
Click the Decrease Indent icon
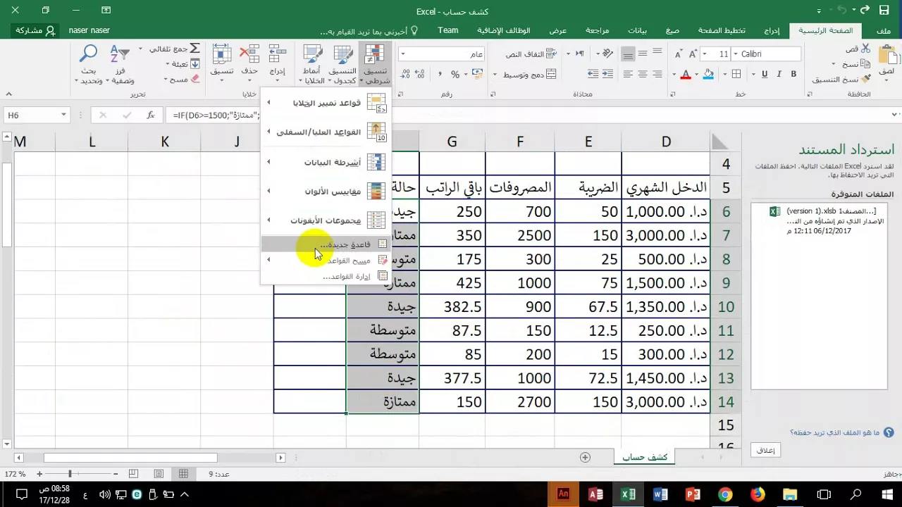point(607,74)
